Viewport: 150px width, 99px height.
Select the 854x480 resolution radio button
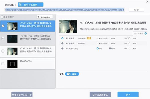click(x=62, y=43)
